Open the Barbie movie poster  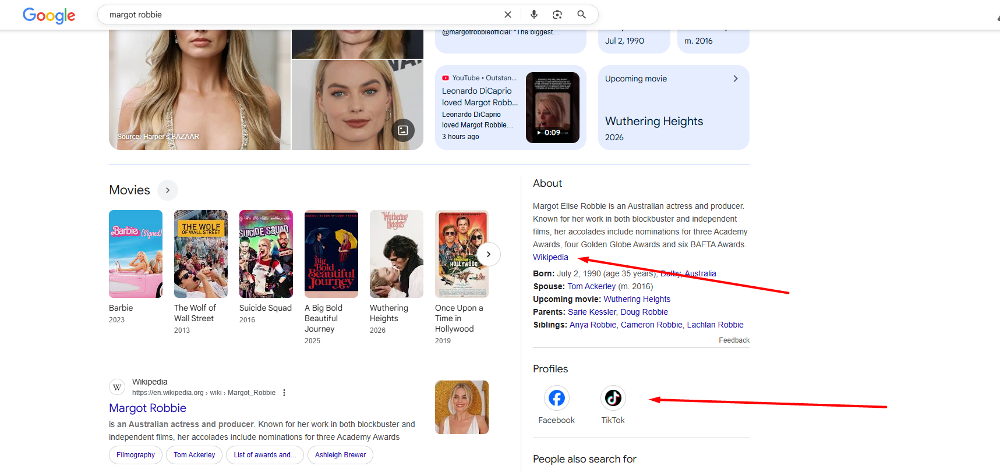[136, 254]
